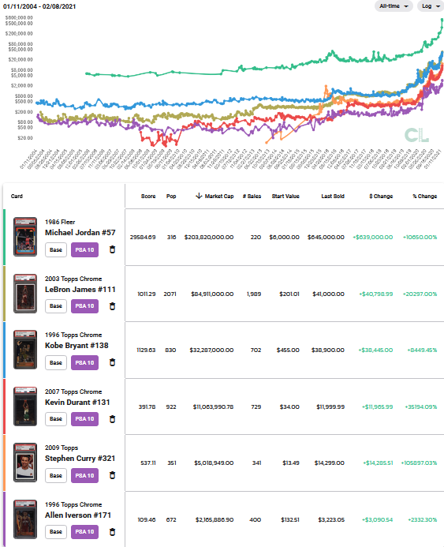
Task: Click the 2009 Topps set label
Action: click(x=62, y=448)
